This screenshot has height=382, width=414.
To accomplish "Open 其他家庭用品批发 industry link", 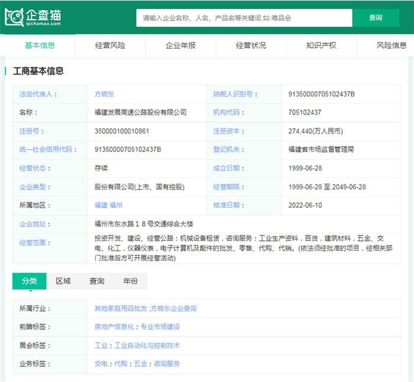I will tap(121, 309).
